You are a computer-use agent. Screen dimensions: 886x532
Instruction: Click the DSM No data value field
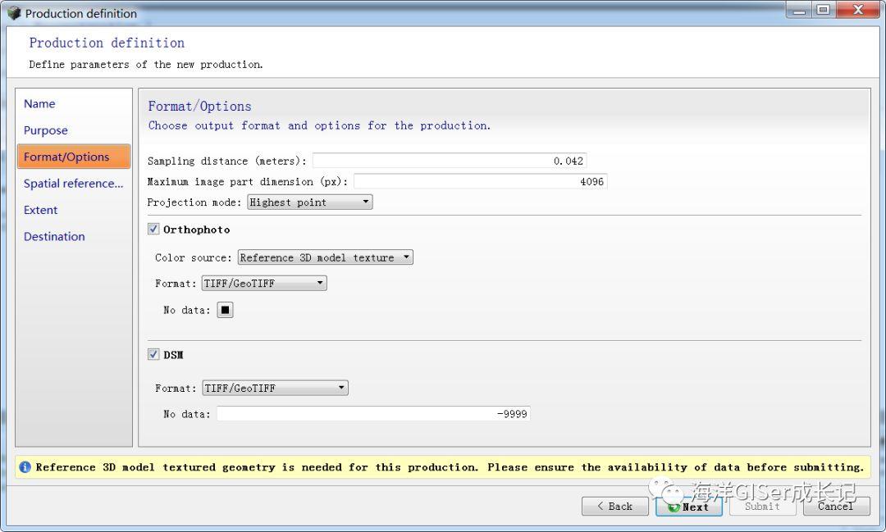[x=373, y=414]
